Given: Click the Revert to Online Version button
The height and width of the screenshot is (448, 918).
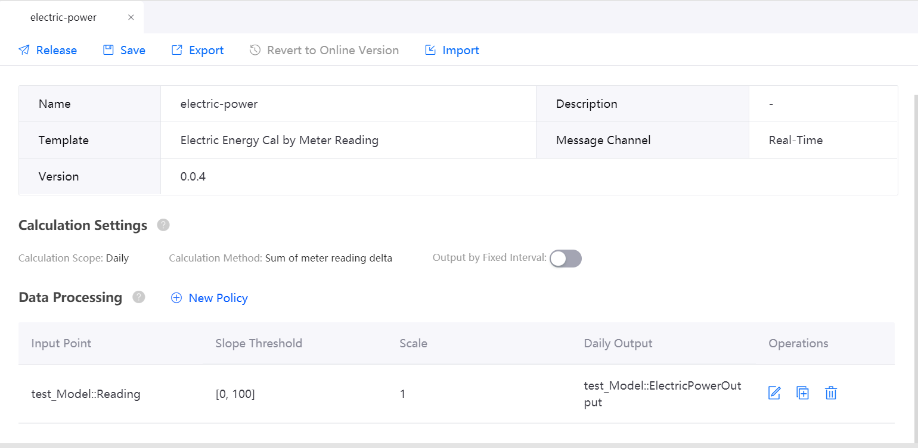Looking at the screenshot, I should (x=324, y=50).
